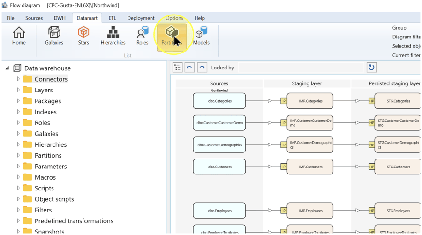Click the Flow diagram app icon in title bar
Image resolution: width=422 pixels, height=235 pixels.
coord(5,5)
